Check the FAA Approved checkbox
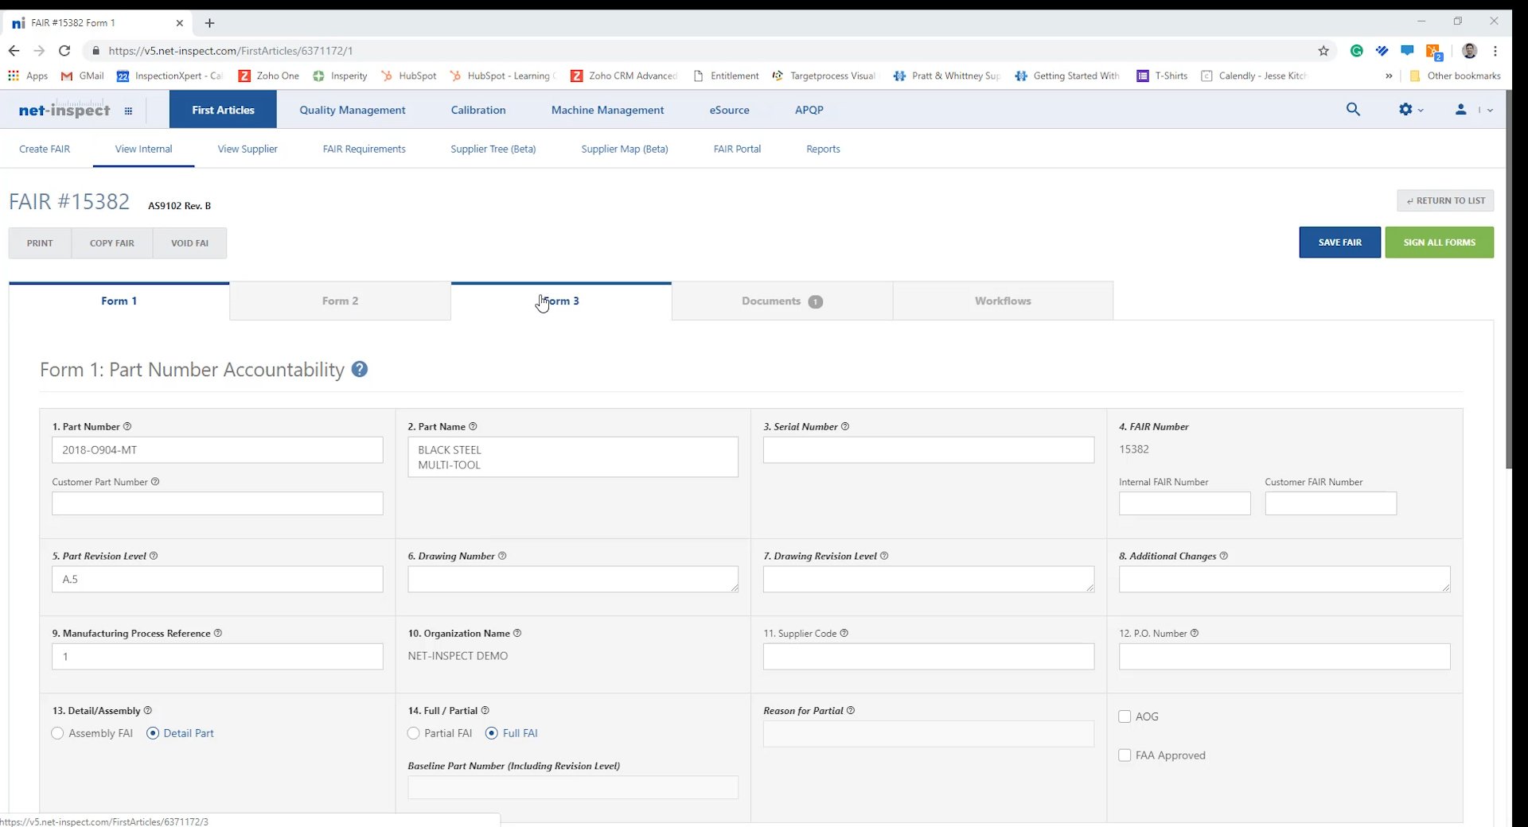The image size is (1528, 827). 1125,755
